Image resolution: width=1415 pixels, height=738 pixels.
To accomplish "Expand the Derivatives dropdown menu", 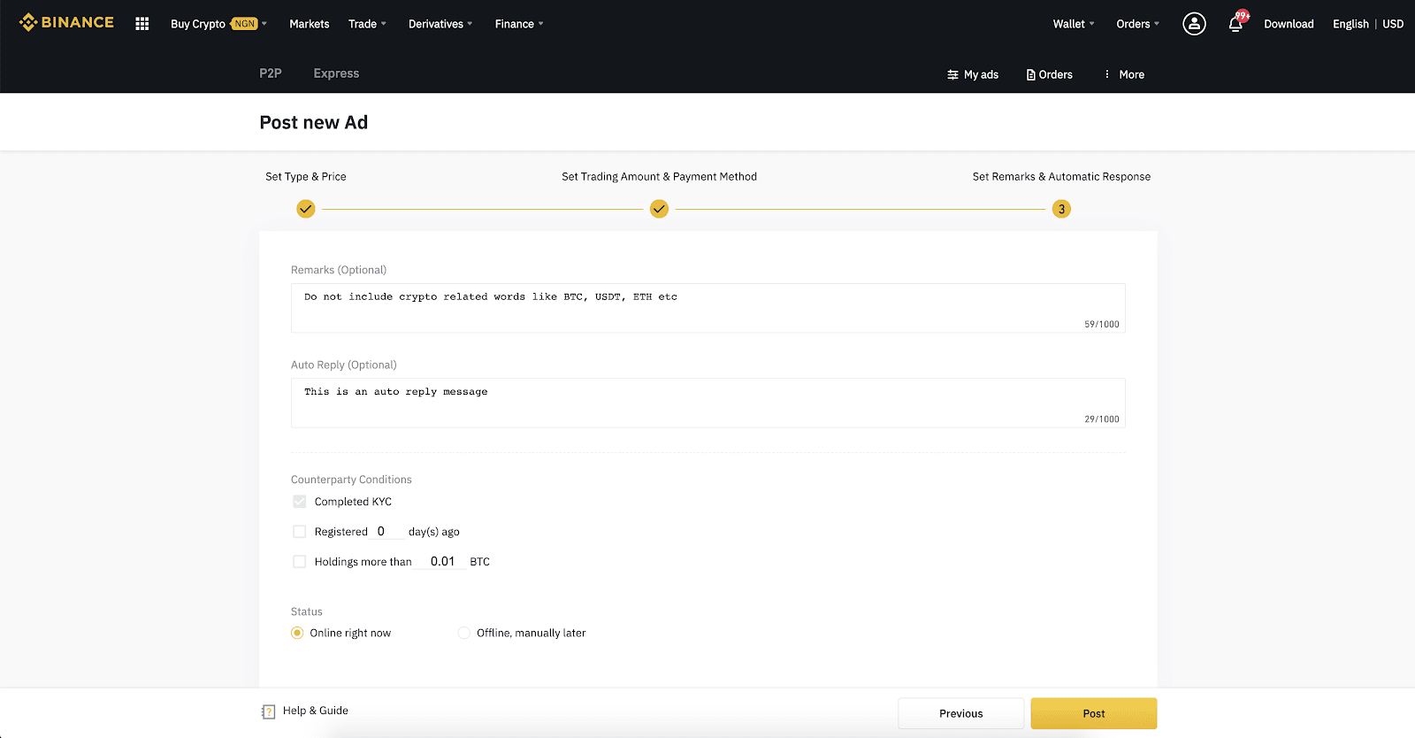I will [x=440, y=24].
